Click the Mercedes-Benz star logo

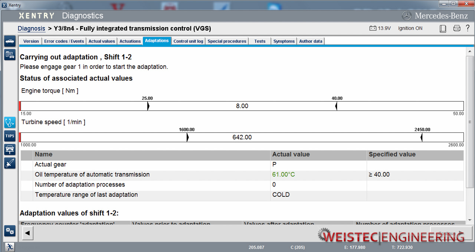[407, 16]
